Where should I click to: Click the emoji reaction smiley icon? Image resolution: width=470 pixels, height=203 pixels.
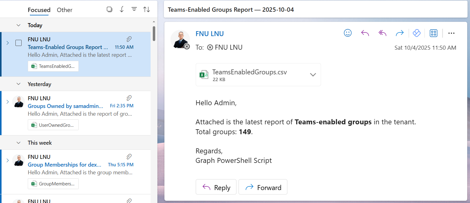pyautogui.click(x=348, y=33)
